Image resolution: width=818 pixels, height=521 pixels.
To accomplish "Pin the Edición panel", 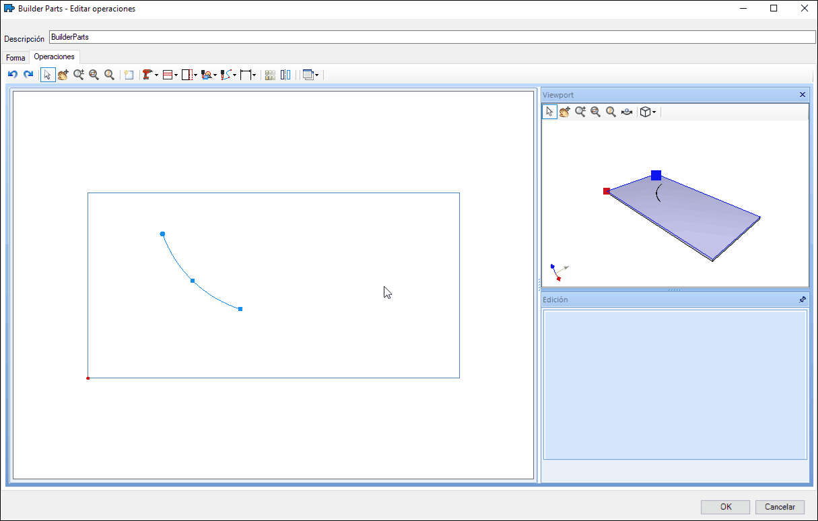I will click(802, 300).
